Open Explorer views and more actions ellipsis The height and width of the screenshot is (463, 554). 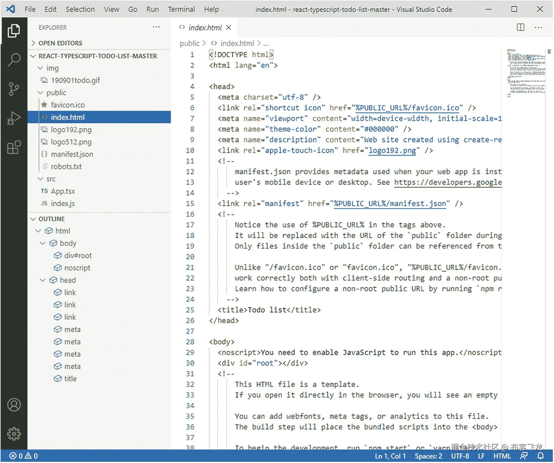pos(156,27)
